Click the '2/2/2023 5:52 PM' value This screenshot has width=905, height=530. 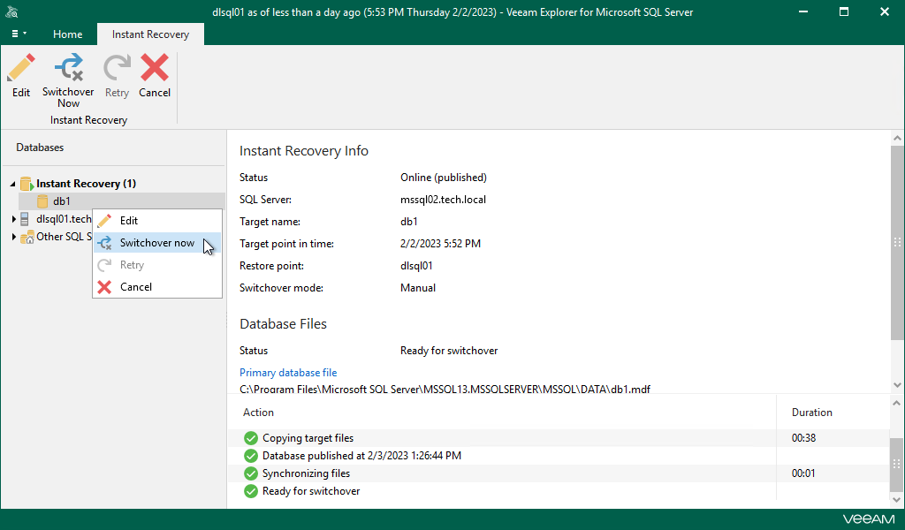point(440,244)
